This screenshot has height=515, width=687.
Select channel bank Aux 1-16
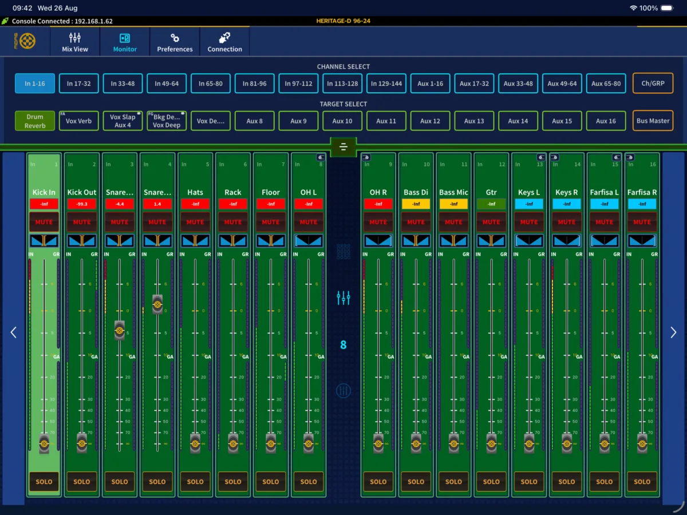[x=431, y=84]
